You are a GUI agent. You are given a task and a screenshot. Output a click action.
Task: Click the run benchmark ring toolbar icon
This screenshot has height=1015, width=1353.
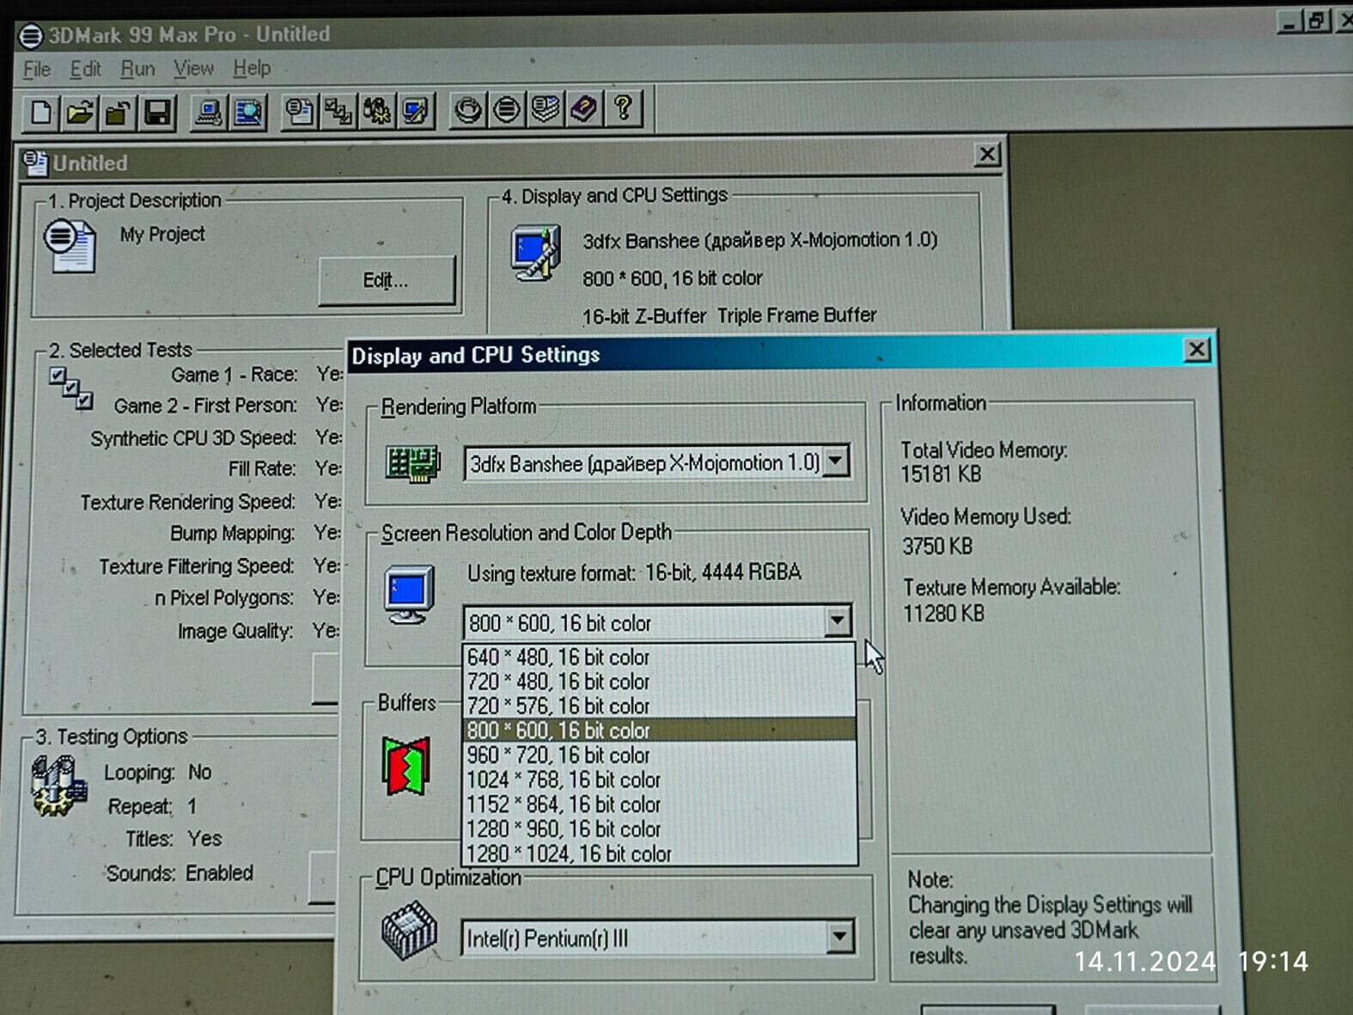[468, 110]
